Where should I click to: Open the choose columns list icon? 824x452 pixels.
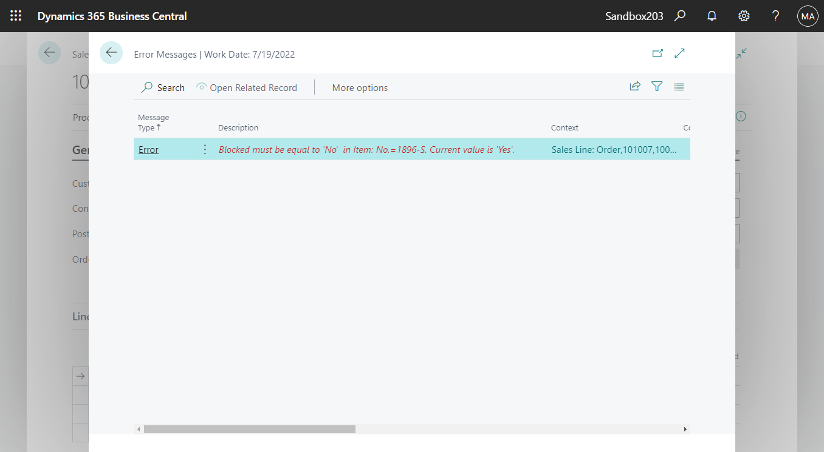(679, 86)
